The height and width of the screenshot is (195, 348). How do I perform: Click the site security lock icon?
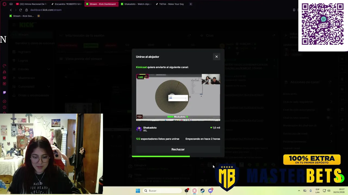pyautogui.click(x=27, y=10)
